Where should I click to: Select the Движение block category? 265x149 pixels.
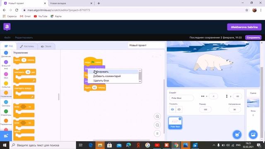pyautogui.click(x=6, y=54)
